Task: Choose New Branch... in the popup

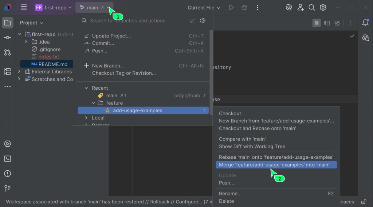Action: point(143,66)
